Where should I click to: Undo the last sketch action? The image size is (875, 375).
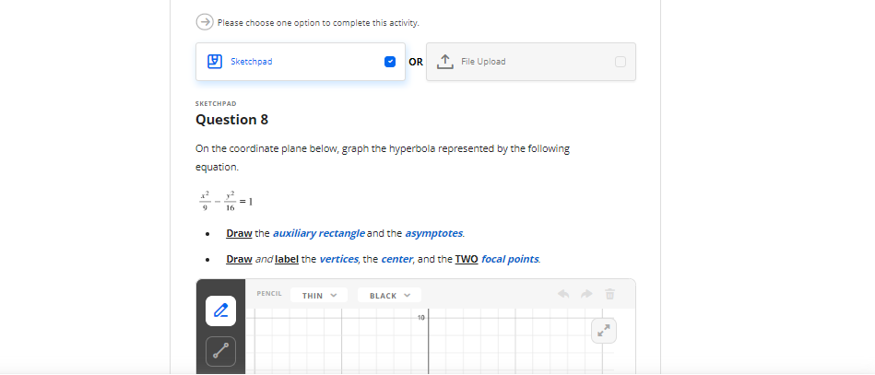(563, 294)
